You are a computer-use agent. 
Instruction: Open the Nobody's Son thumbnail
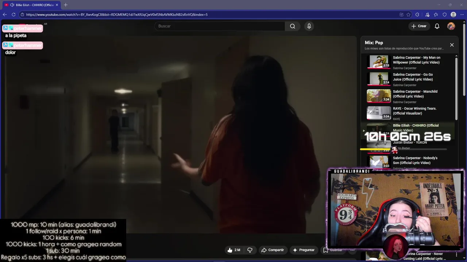[379, 162]
